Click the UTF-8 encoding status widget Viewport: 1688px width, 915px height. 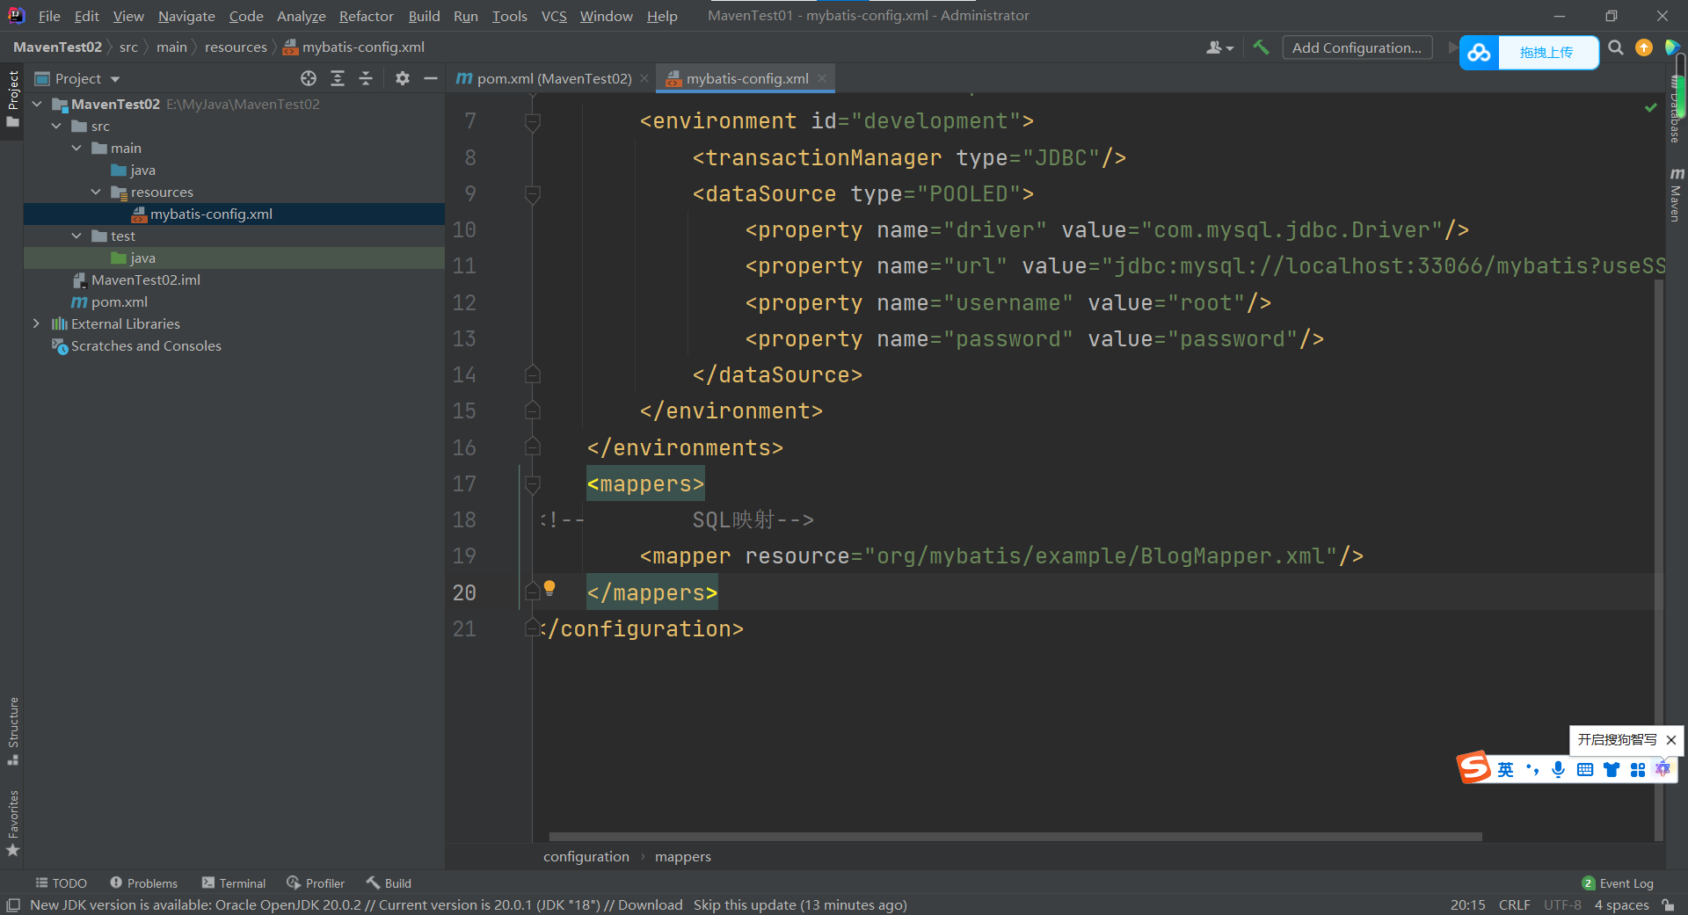click(x=1562, y=905)
